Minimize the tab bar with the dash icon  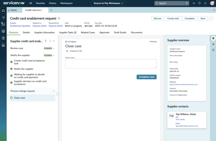tap(214, 10)
